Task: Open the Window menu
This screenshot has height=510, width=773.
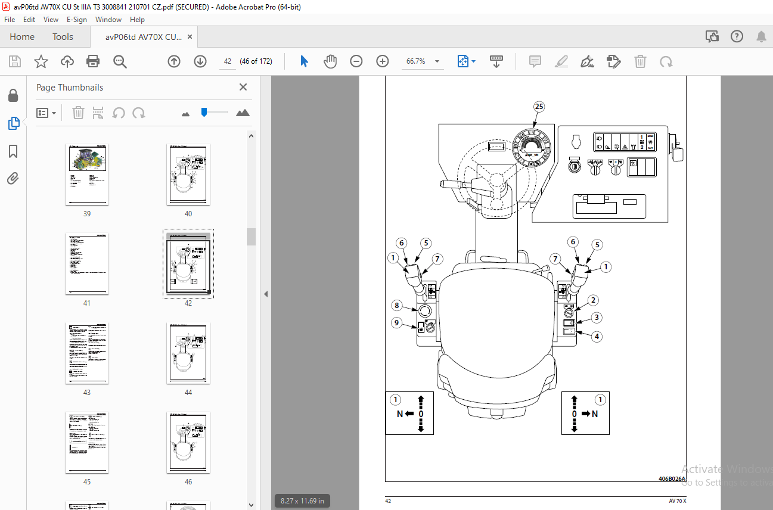Action: point(108,20)
